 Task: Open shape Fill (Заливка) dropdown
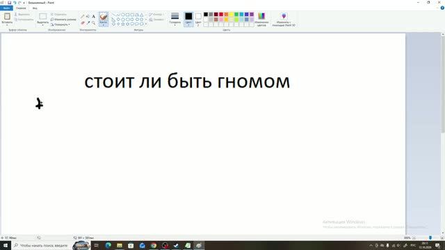tap(156, 19)
